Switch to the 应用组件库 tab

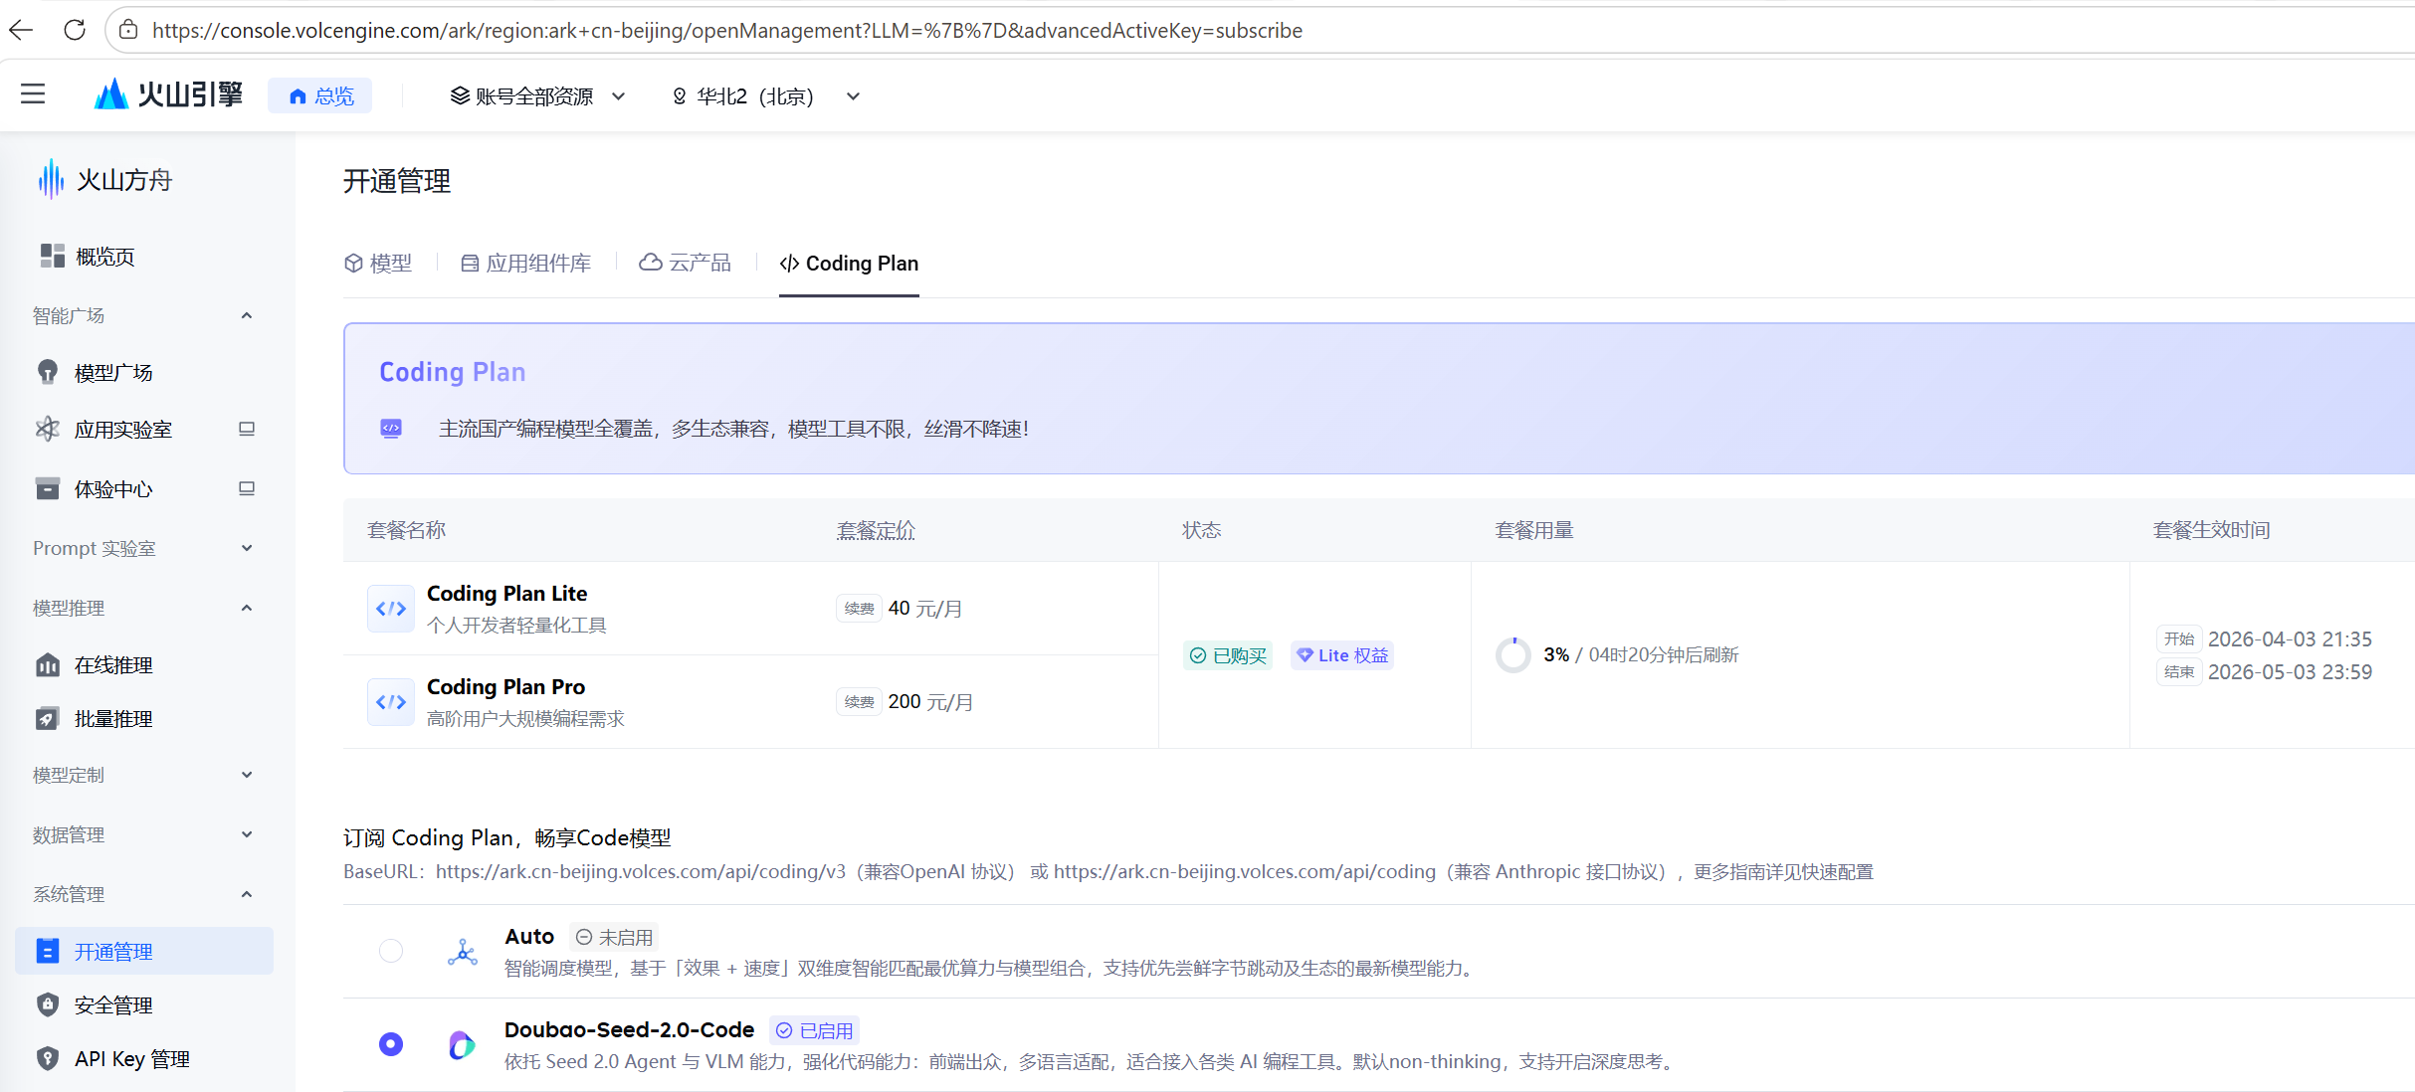pos(525,263)
